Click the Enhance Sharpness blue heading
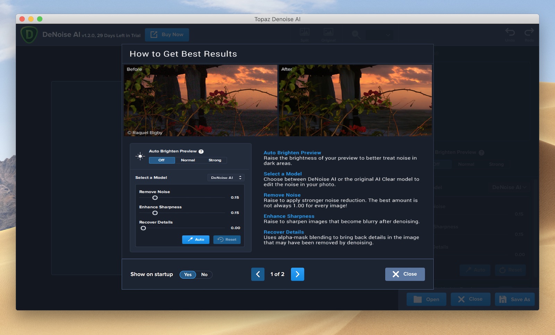The image size is (555, 335). (289, 216)
